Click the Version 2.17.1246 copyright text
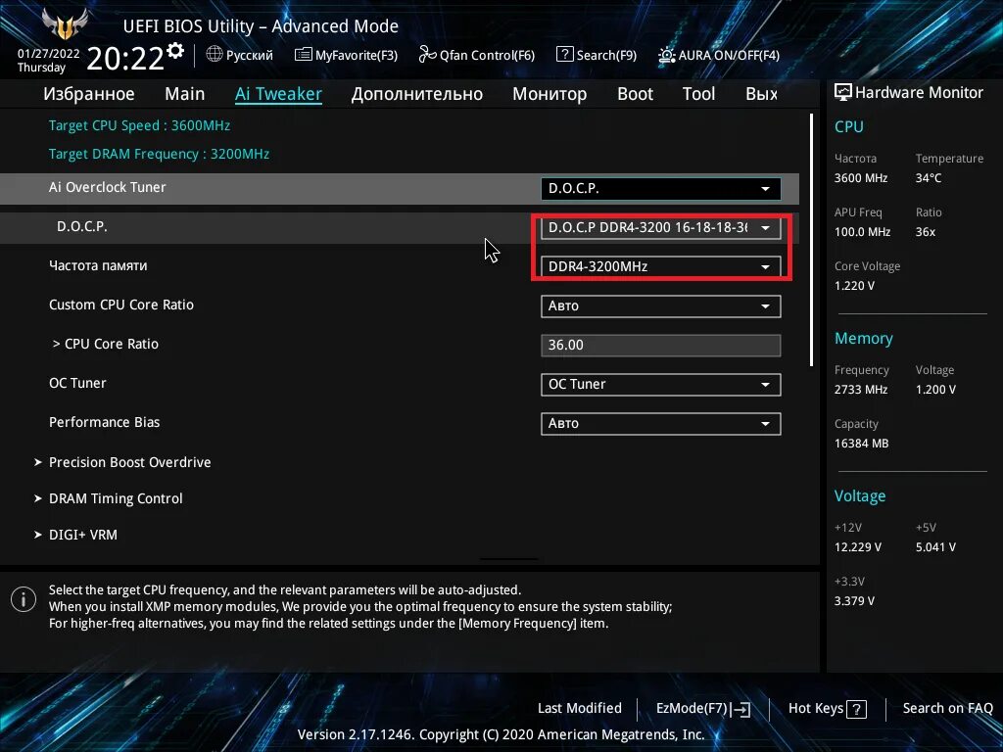 tap(501, 734)
